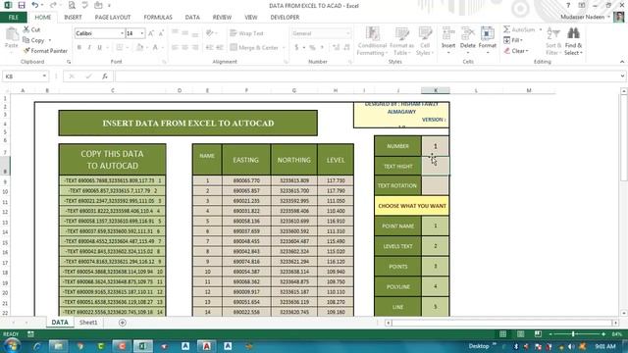Switch to the PAGE LAYOUT tab
628x353 pixels.
click(x=113, y=18)
